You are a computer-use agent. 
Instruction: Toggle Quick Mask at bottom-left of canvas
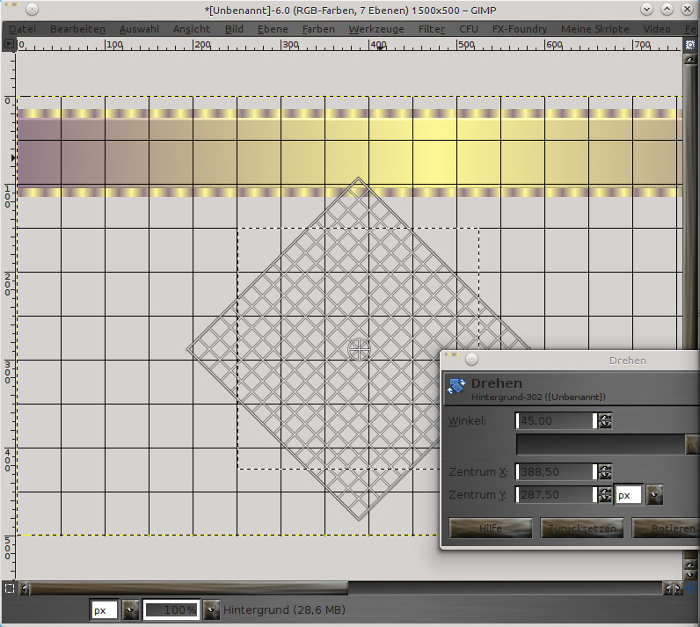tap(9, 588)
